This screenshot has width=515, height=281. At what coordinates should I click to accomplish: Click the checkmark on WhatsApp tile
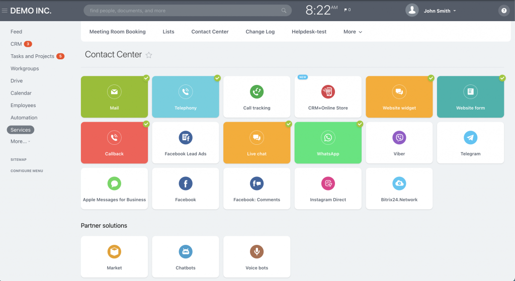tap(360, 124)
